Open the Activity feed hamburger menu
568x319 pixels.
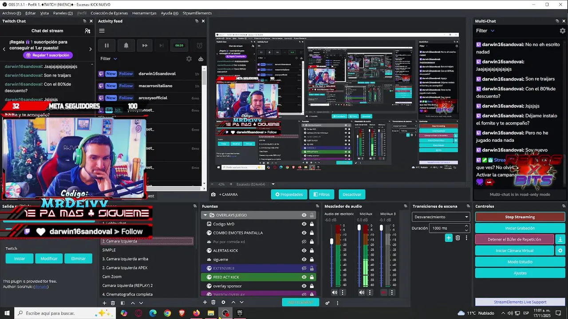point(102,31)
